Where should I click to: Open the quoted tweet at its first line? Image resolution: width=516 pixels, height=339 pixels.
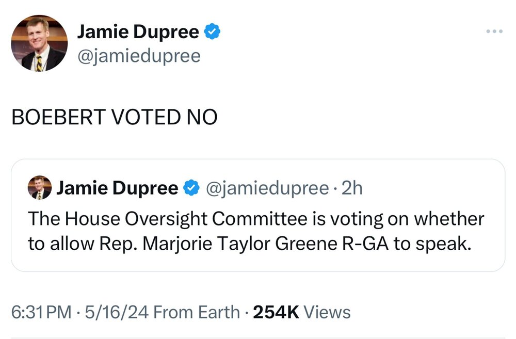click(x=255, y=219)
